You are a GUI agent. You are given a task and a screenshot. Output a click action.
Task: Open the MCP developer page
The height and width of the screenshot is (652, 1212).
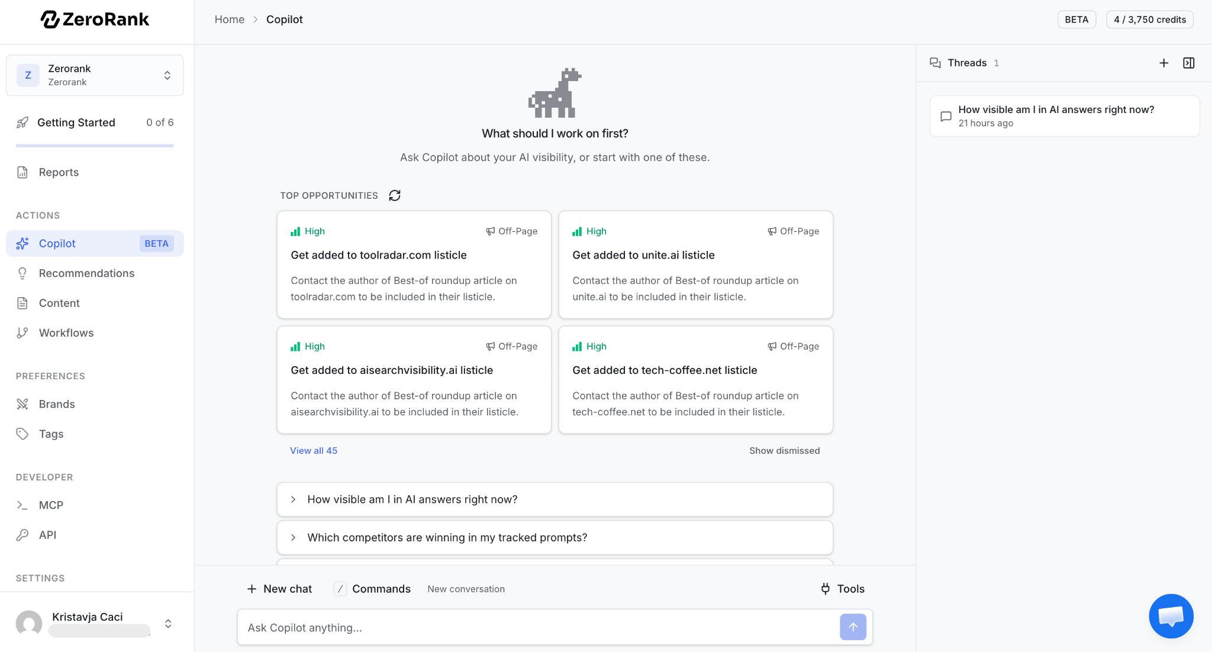[95, 505]
